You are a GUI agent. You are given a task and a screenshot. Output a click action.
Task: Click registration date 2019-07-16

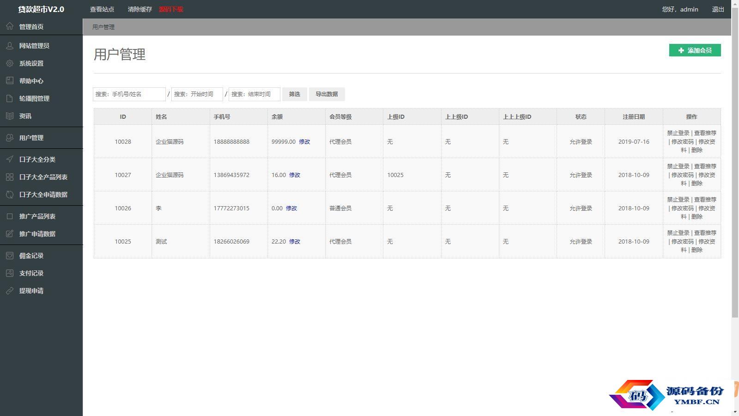tap(634, 142)
